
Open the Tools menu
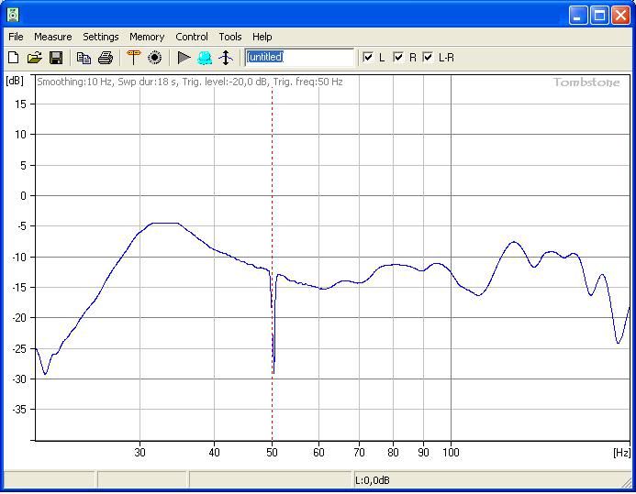pos(230,37)
